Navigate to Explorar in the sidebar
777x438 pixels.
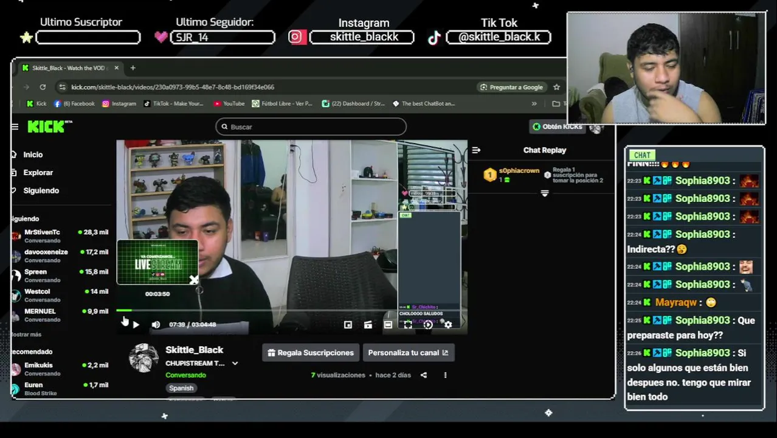[38, 173]
